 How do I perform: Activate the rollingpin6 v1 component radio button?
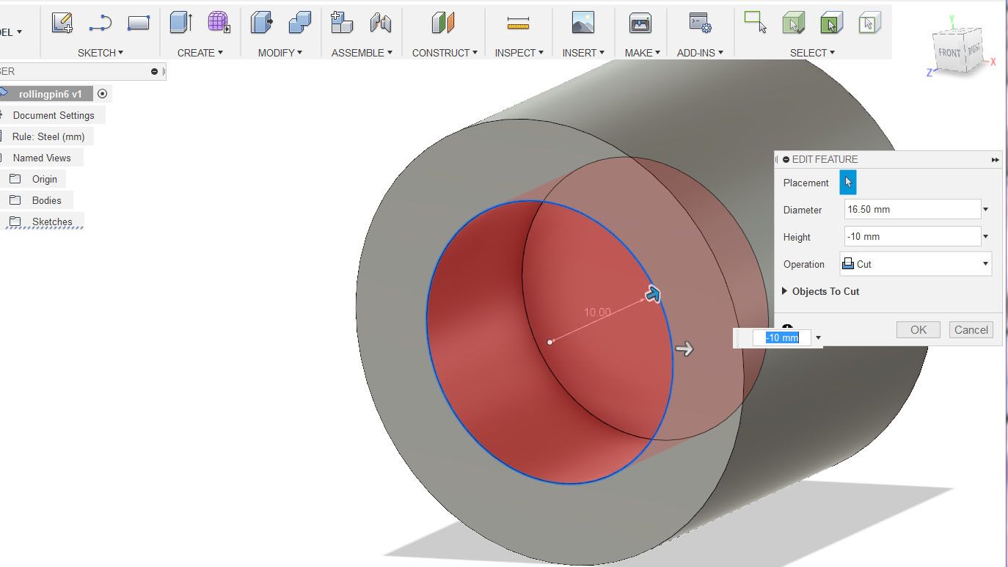pyautogui.click(x=103, y=94)
